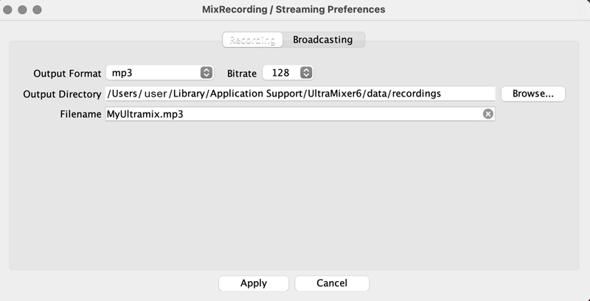
Task: Click the Output Format label
Action: (x=67, y=74)
